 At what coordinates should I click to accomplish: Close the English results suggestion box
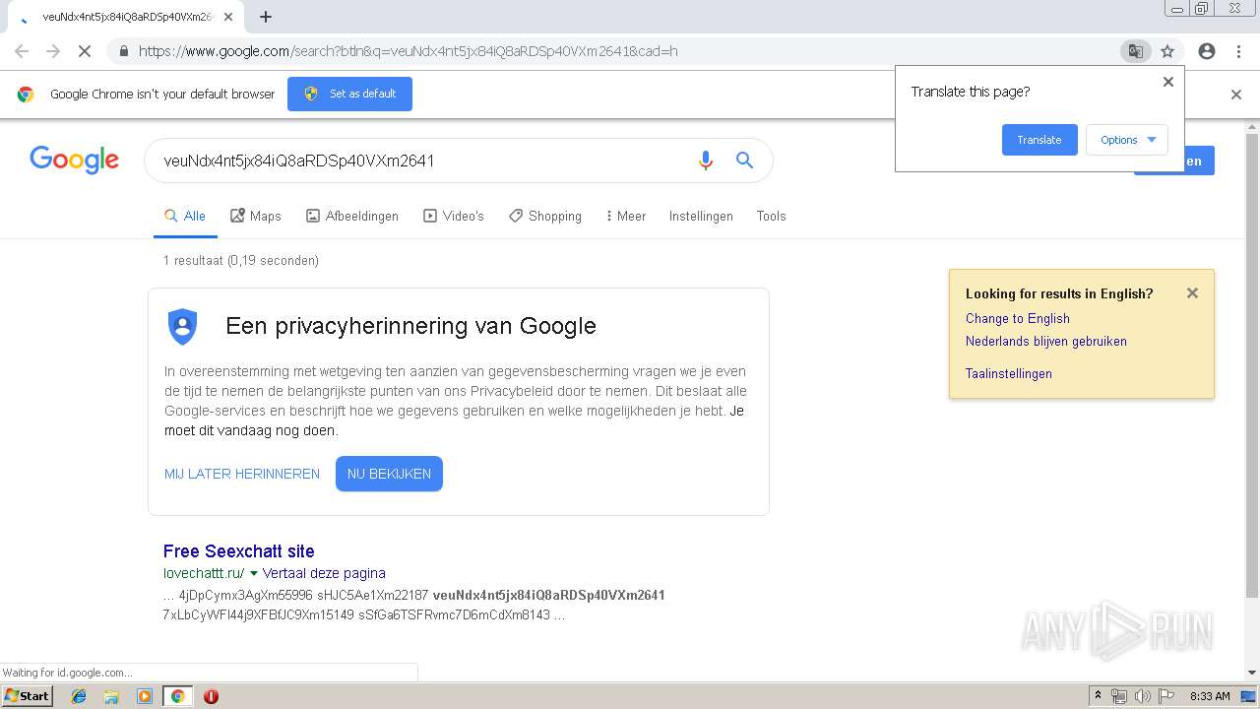1192,292
